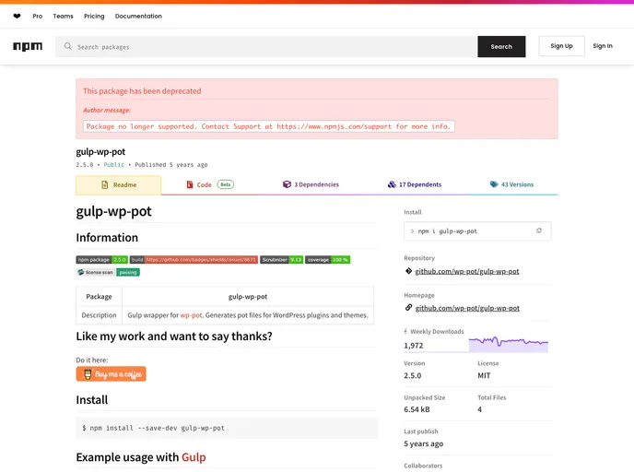Click the Total Files value 4

tap(479, 409)
